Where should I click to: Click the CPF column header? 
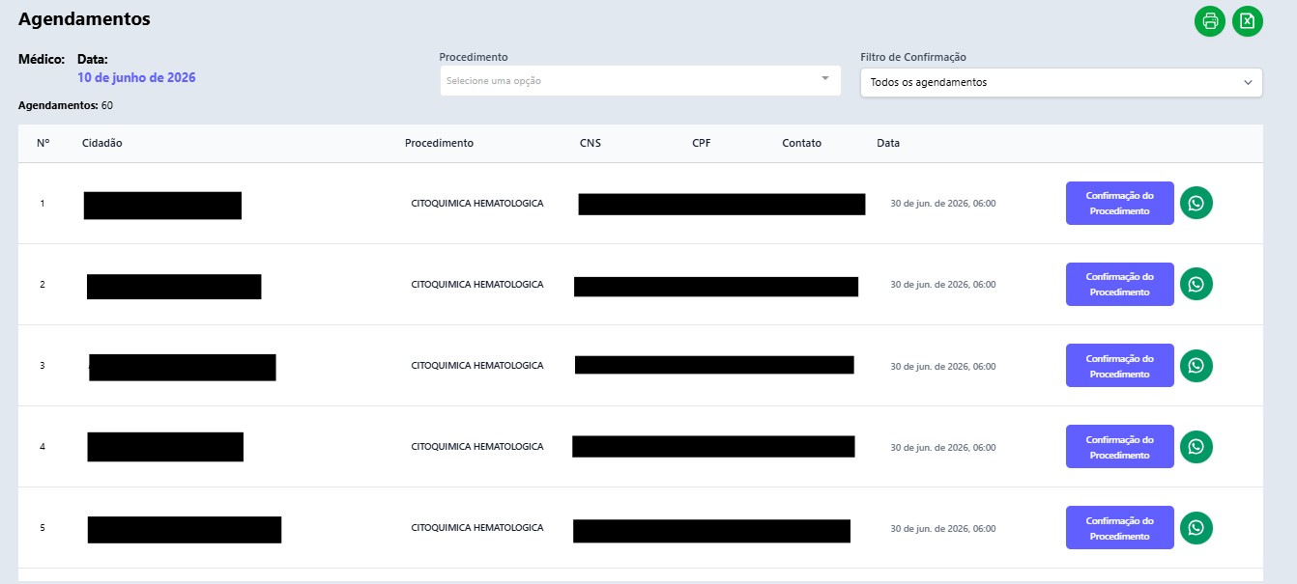[x=702, y=143]
